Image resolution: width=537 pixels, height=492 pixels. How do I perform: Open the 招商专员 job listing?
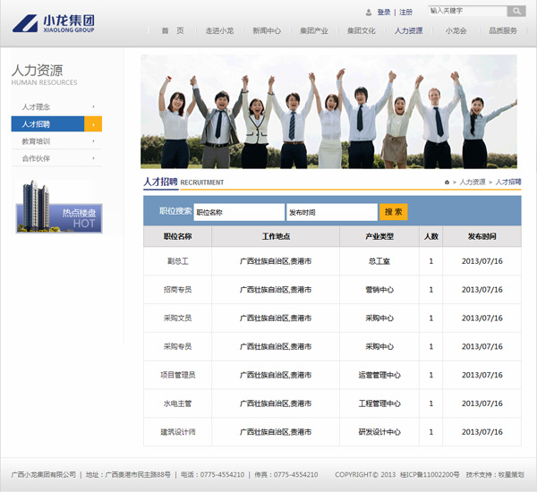(x=178, y=290)
